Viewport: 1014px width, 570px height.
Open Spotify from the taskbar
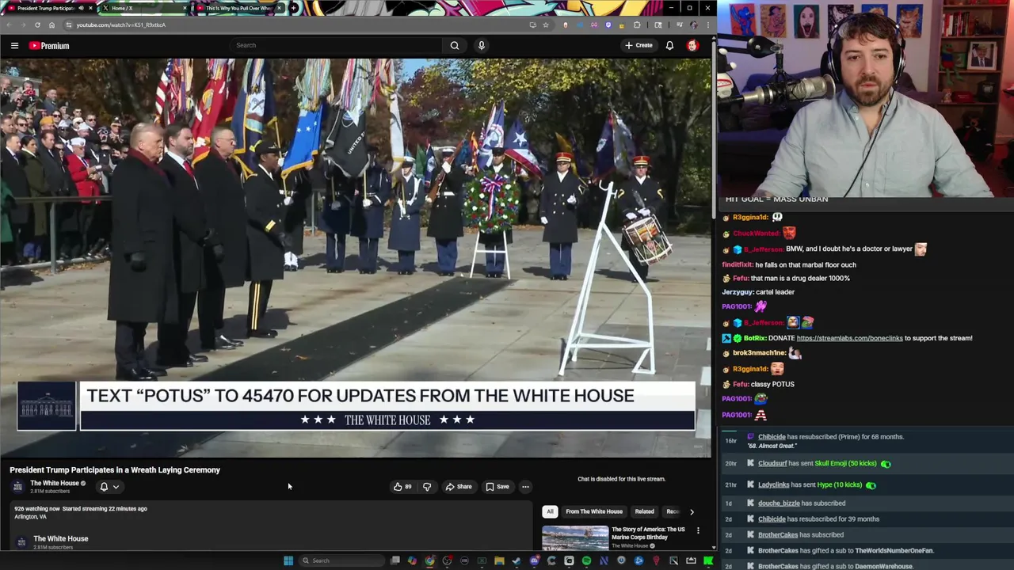(586, 560)
